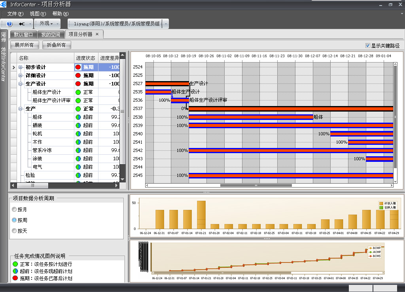
Task: Click green status icon for 船体生产设计评审
Action: [78, 100]
